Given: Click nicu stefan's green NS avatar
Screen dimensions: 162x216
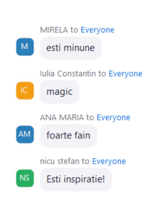Looking at the screenshot, I should pyautogui.click(x=25, y=178).
